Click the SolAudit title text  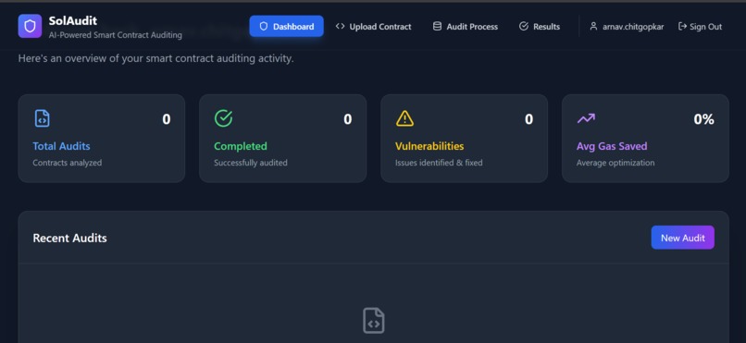(73, 20)
